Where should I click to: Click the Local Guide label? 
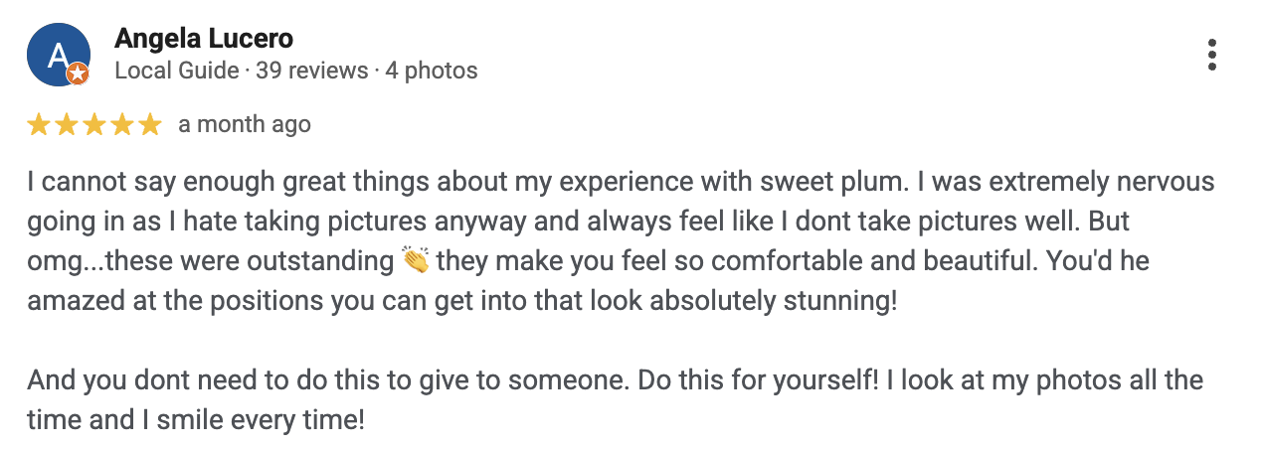[177, 71]
